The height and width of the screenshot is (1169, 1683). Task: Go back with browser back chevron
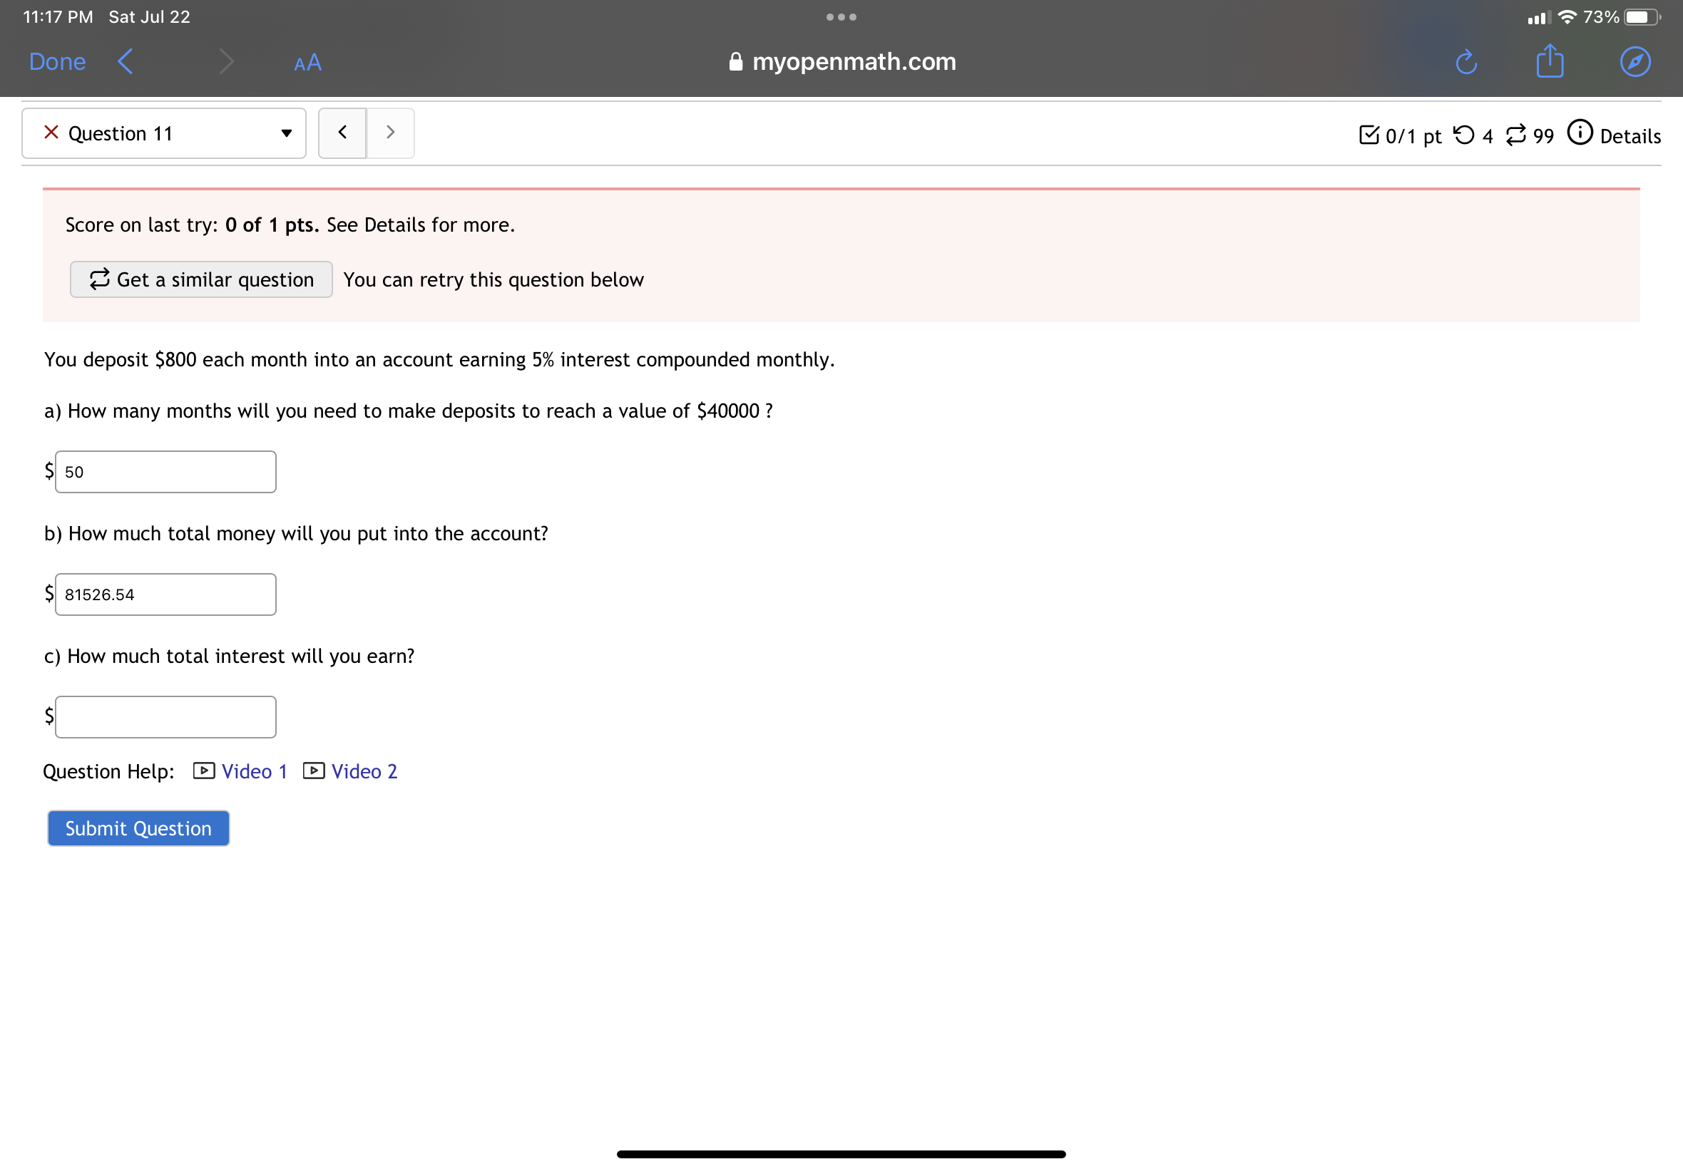pyautogui.click(x=126, y=61)
